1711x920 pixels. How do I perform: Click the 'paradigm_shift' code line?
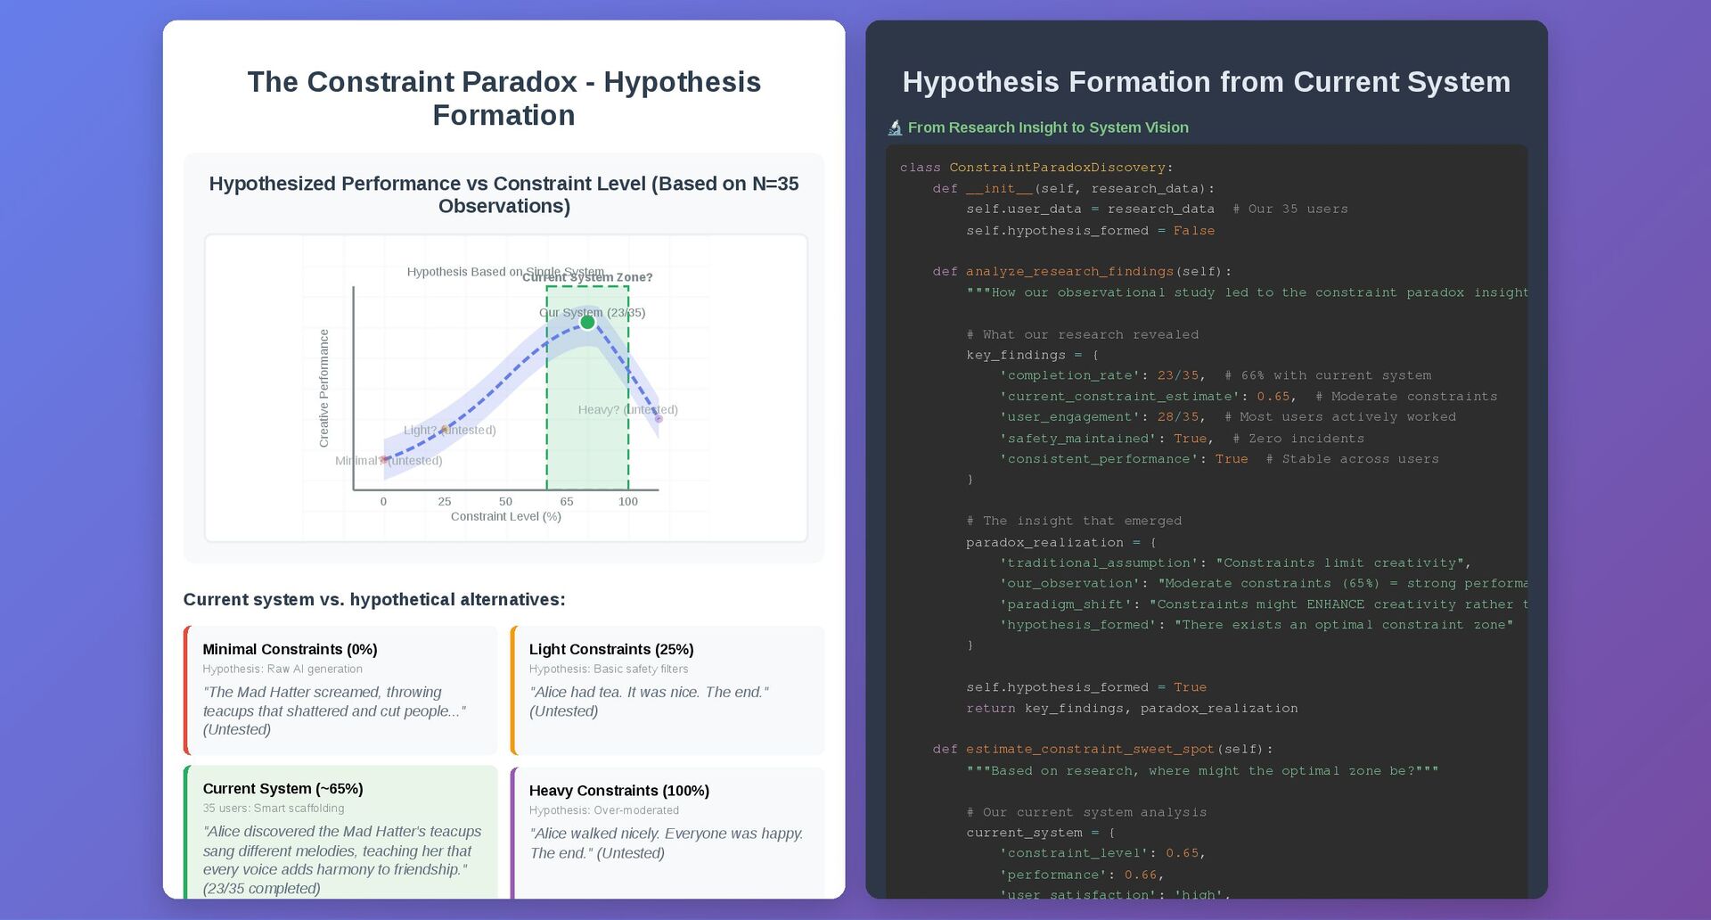1264,604
